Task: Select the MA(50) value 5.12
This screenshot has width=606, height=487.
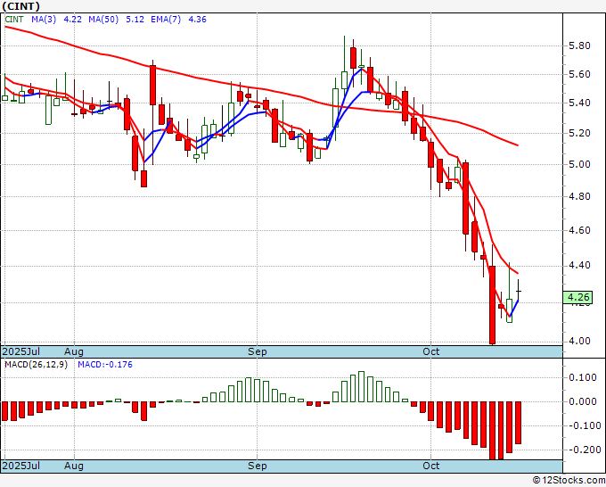Action: (x=135, y=20)
